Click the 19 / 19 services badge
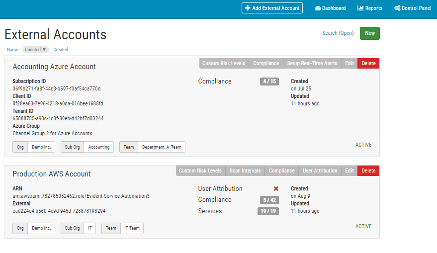437x253 pixels. (268, 211)
